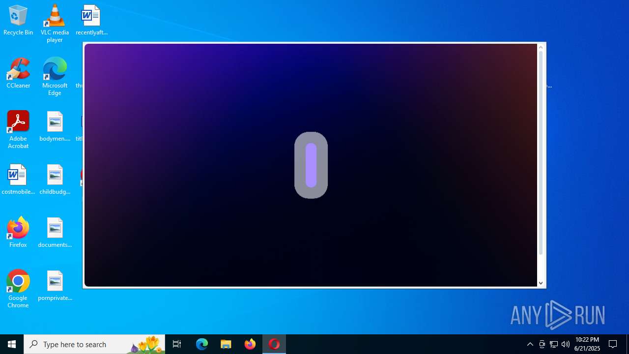Viewport: 629px width, 354px height.
Task: Switch to the Opera taskbar window
Action: [274, 344]
